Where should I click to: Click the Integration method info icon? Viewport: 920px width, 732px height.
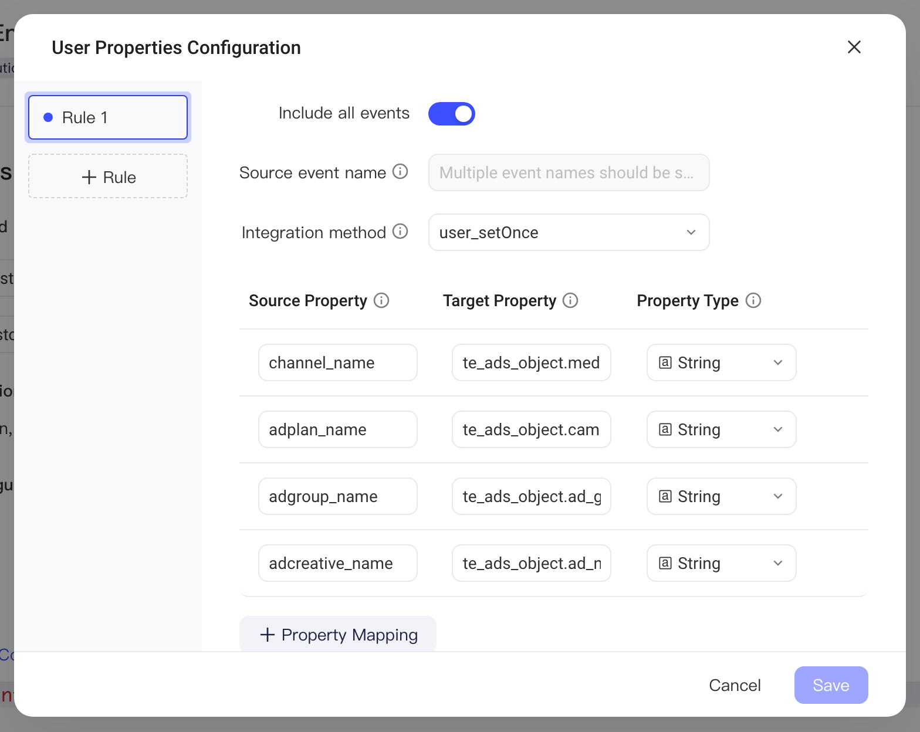pyautogui.click(x=400, y=232)
